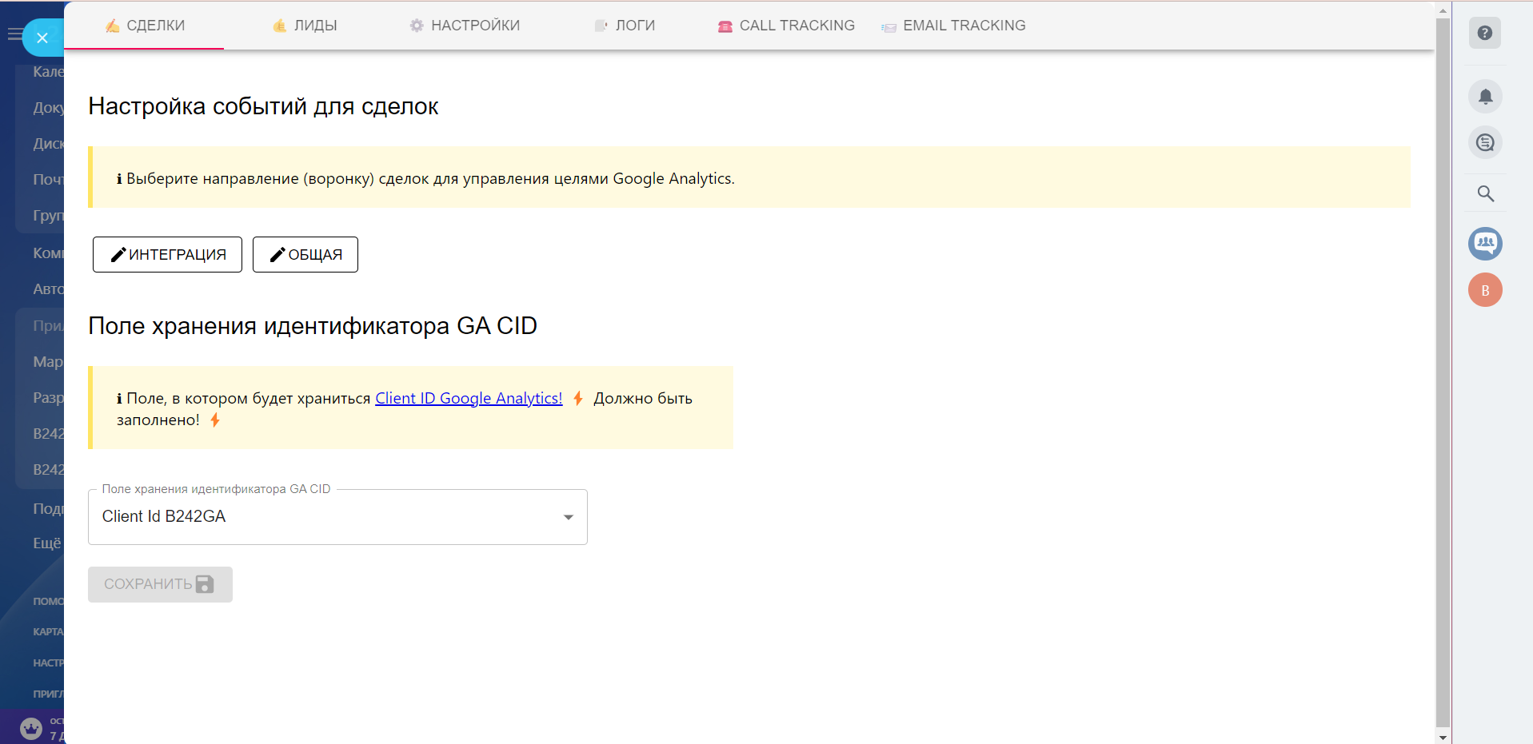Screen dimensions: 1533x744
Task: Click the orange user avatar B
Action: coord(1485,290)
